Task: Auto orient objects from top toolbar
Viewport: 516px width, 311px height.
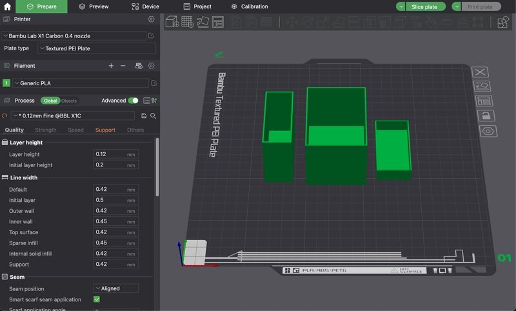Action: tap(203, 22)
